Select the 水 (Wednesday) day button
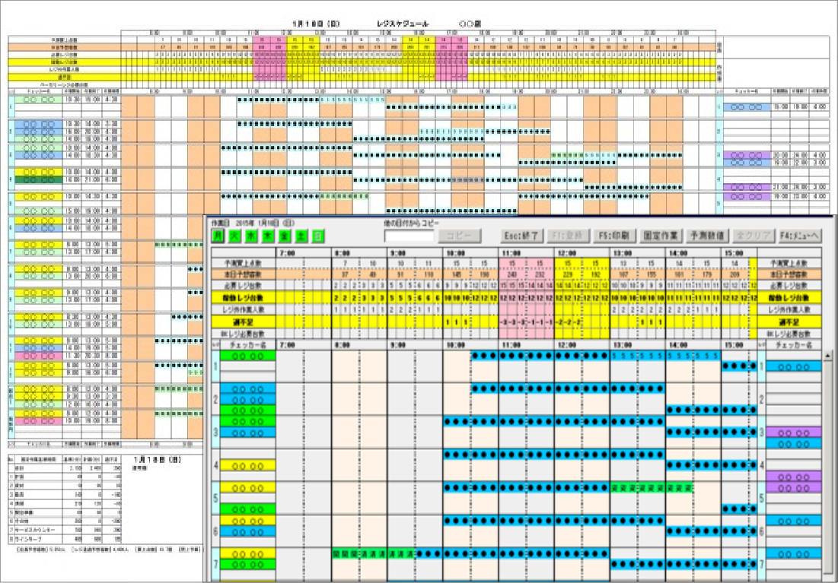Screen dimensions: 838x583 coord(250,236)
